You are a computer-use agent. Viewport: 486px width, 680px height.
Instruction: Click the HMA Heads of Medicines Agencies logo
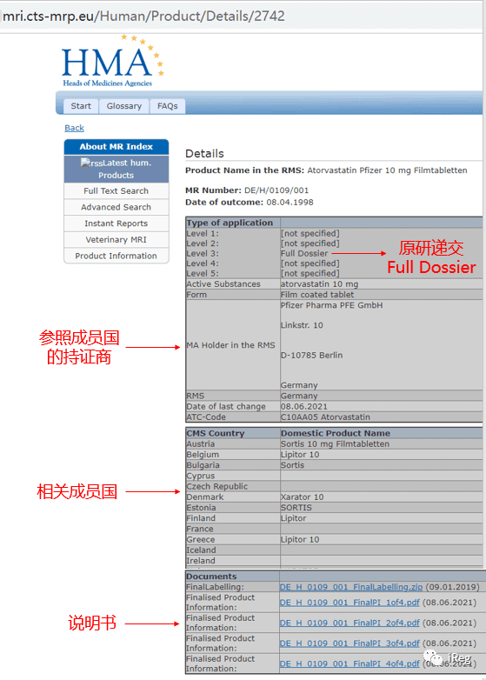(x=113, y=61)
